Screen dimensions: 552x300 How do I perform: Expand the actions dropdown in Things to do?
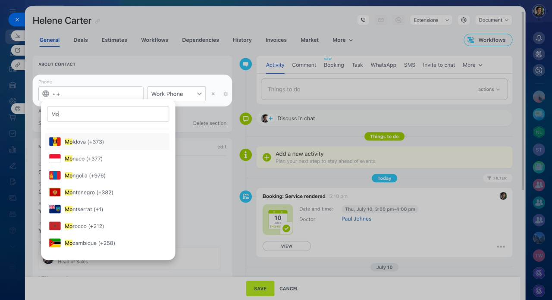[489, 89]
